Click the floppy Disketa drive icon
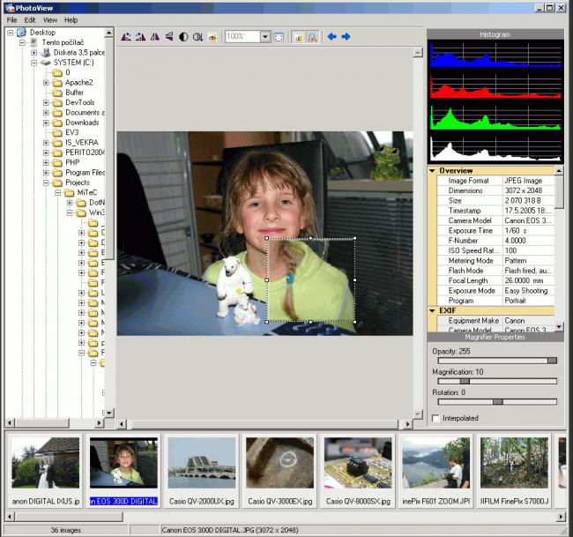573x537 pixels. (x=46, y=53)
